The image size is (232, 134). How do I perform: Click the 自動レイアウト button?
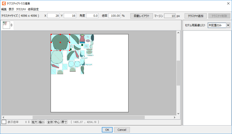tap(142, 16)
